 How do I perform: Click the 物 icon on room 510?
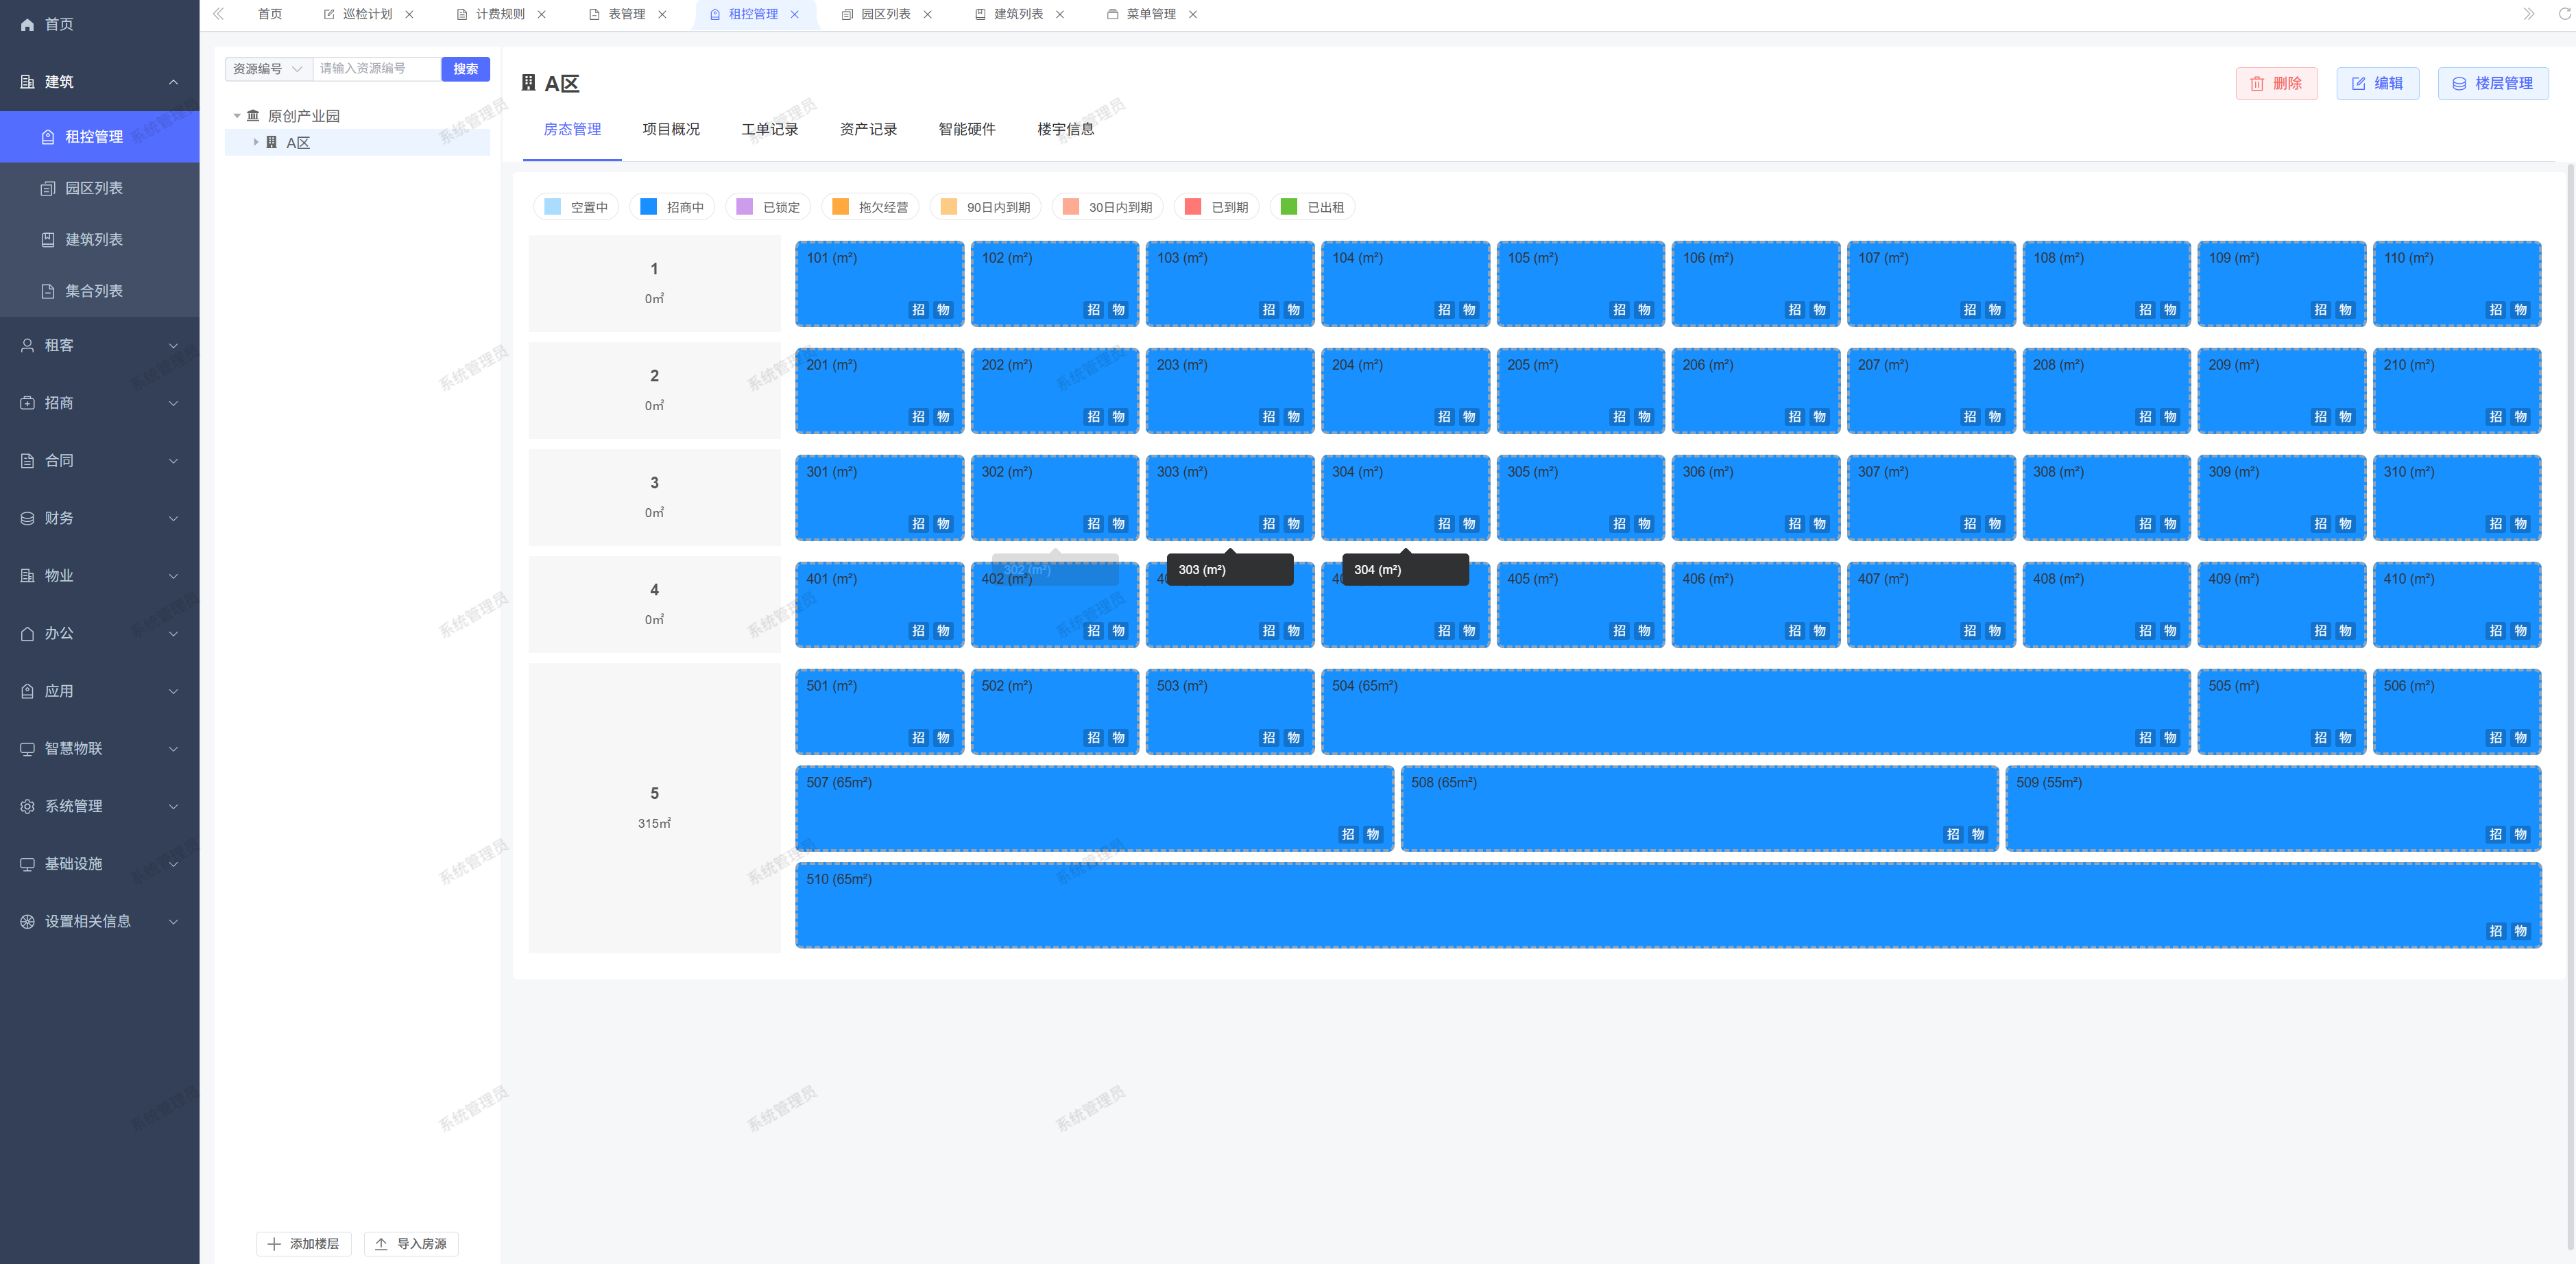2520,931
